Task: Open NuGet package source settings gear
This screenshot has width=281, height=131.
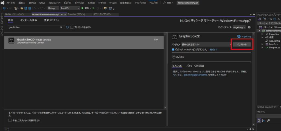Action: [249, 27]
